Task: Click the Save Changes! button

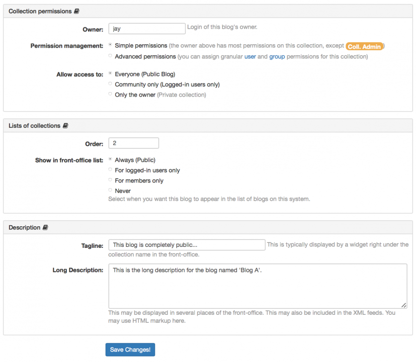Action: (x=130, y=349)
